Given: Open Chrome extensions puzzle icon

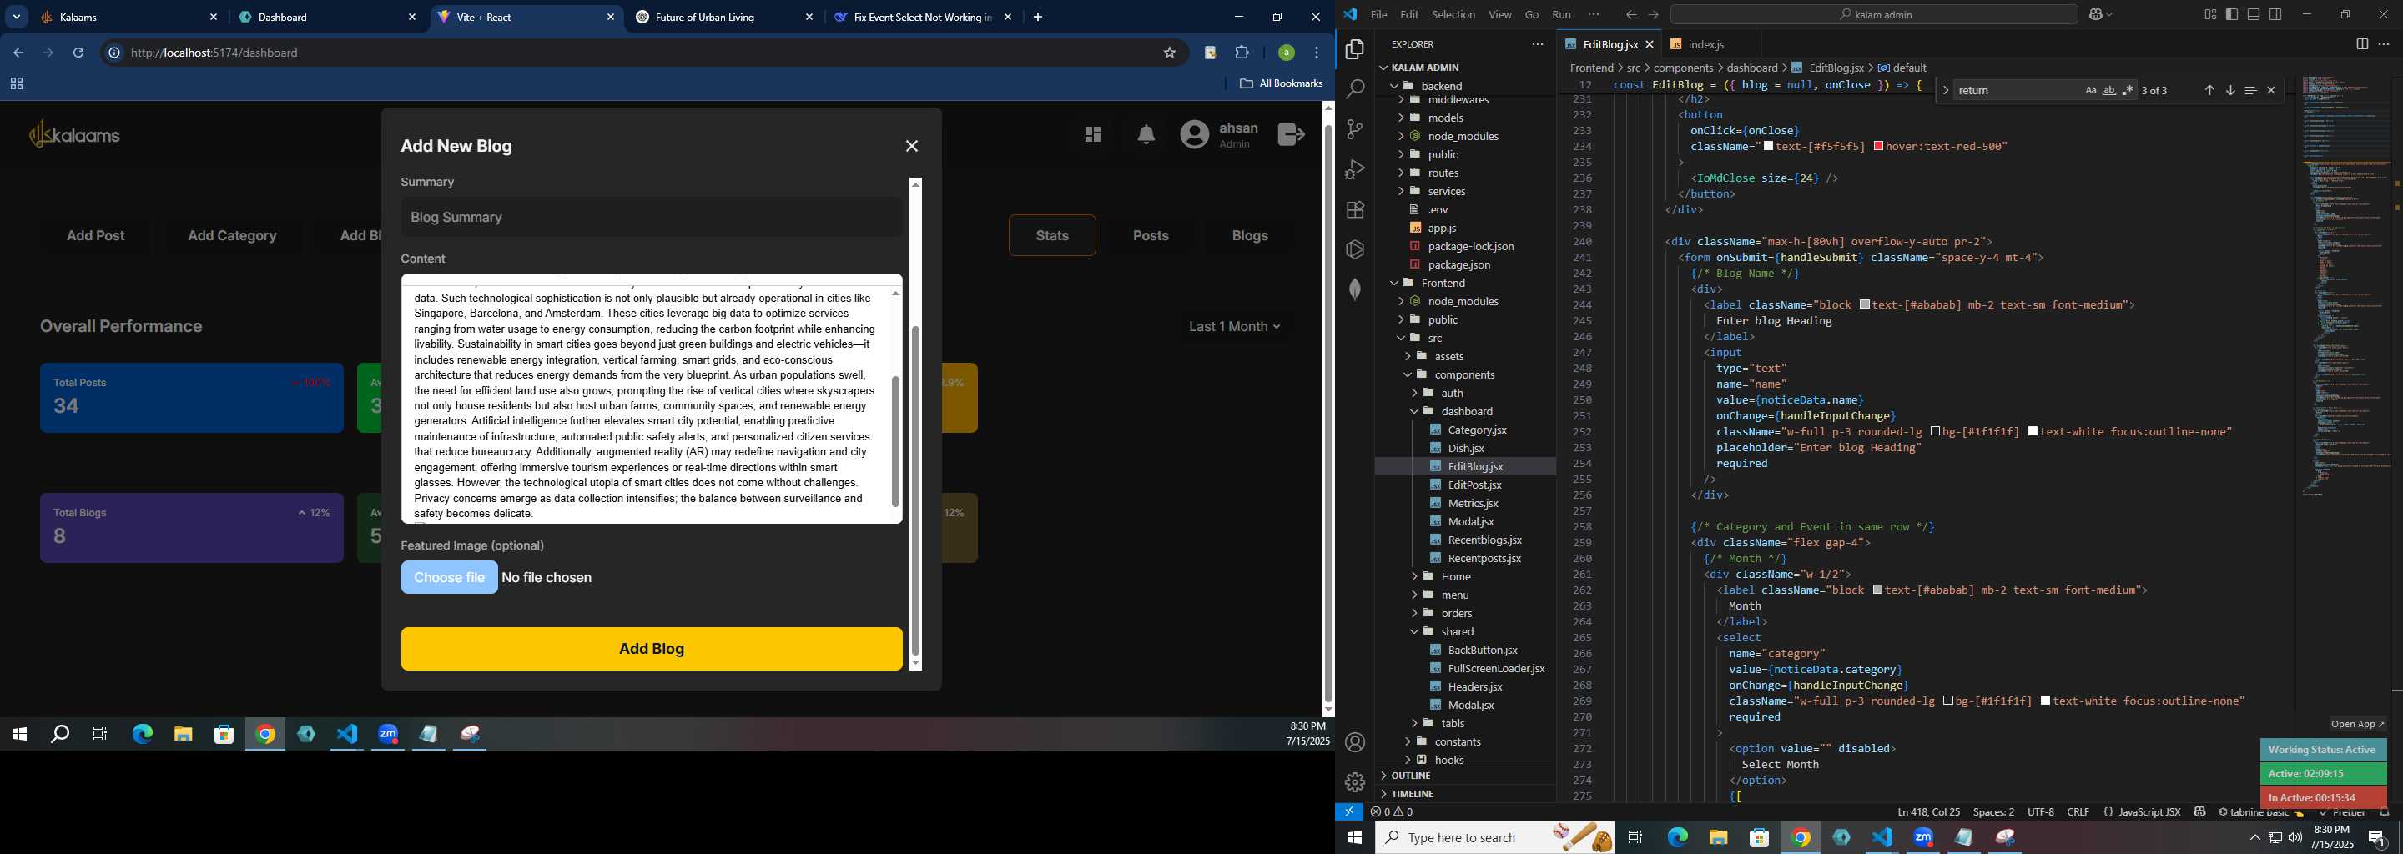Looking at the screenshot, I should [1242, 53].
